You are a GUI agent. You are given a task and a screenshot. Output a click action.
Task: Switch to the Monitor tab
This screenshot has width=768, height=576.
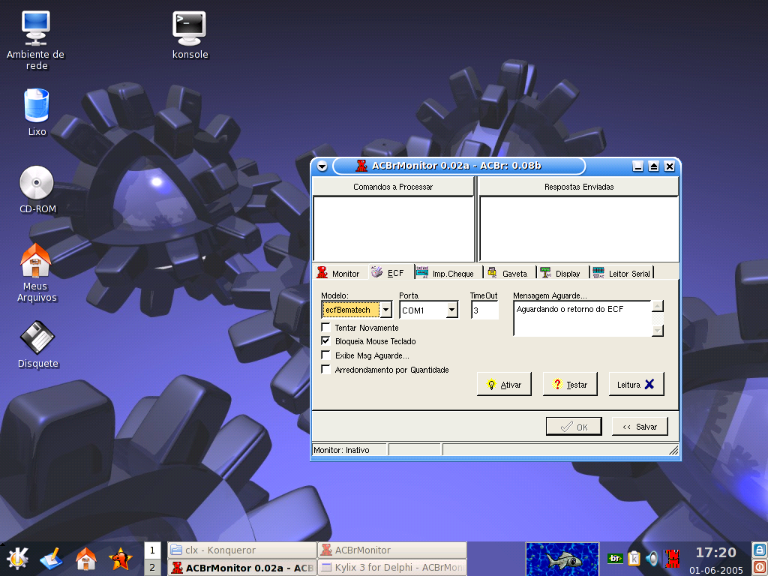click(338, 274)
